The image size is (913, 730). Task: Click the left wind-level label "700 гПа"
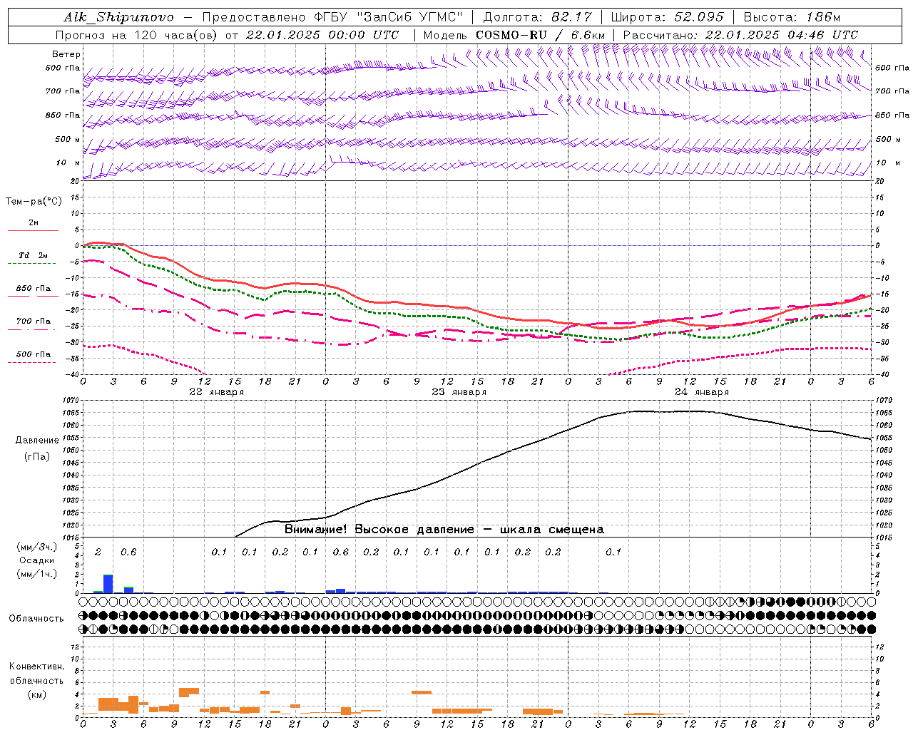tap(63, 91)
